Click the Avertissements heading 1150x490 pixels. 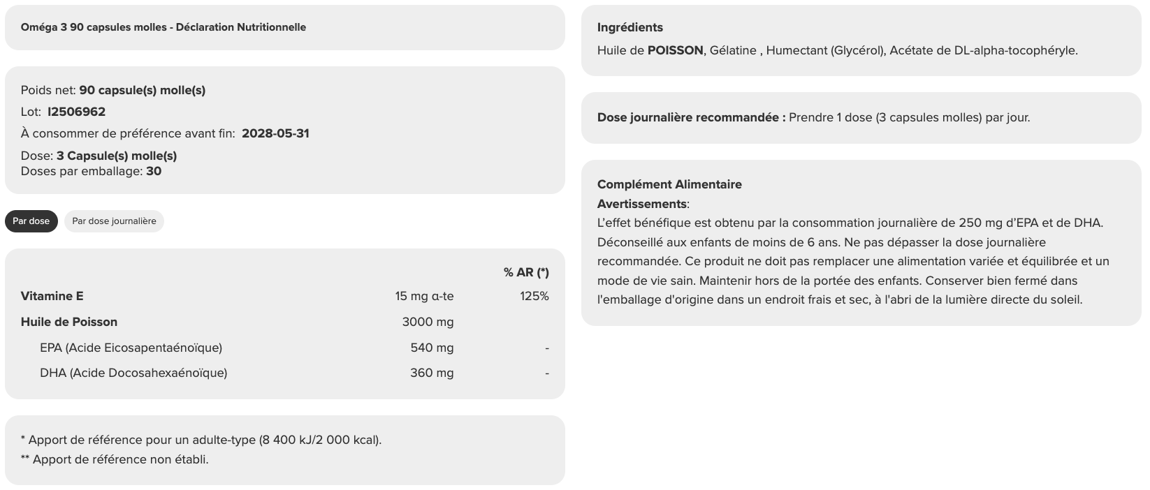coord(642,204)
